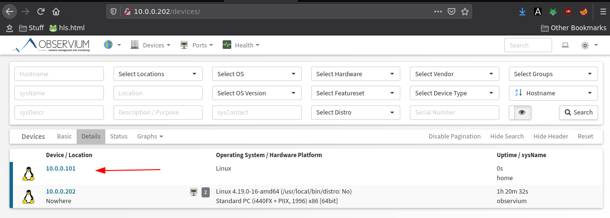Click Disable Pagination
The height and width of the screenshot is (218, 610).
pyautogui.click(x=454, y=137)
